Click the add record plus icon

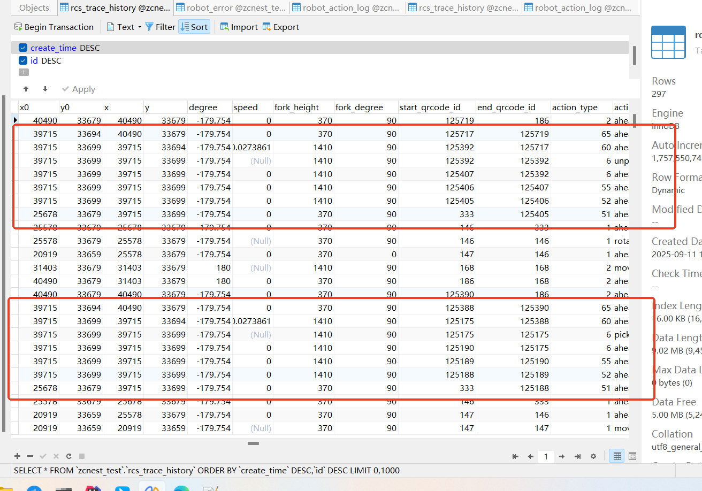(x=18, y=456)
